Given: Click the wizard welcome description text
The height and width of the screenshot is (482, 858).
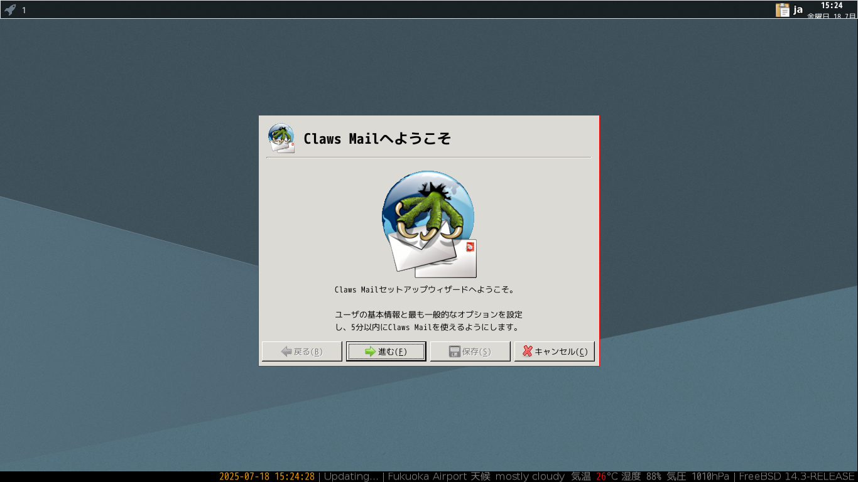Looking at the screenshot, I should 429,308.
